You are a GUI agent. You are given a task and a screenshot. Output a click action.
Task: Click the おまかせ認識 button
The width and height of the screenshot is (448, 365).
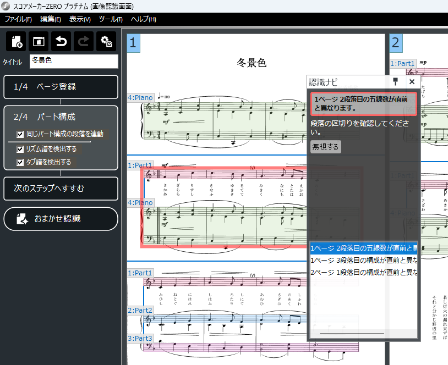pyautogui.click(x=61, y=219)
